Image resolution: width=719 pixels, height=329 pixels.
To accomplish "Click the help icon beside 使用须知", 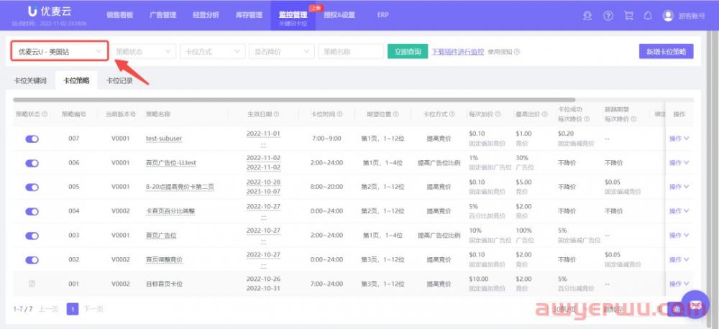I will click(517, 52).
